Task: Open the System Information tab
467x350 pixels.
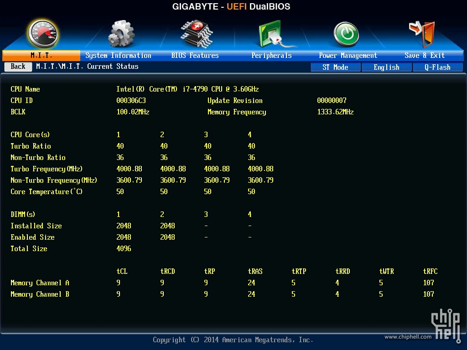Action: click(x=118, y=55)
